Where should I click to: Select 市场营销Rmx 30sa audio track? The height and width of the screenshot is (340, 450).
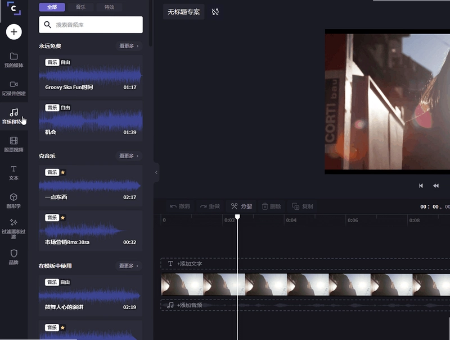click(91, 231)
